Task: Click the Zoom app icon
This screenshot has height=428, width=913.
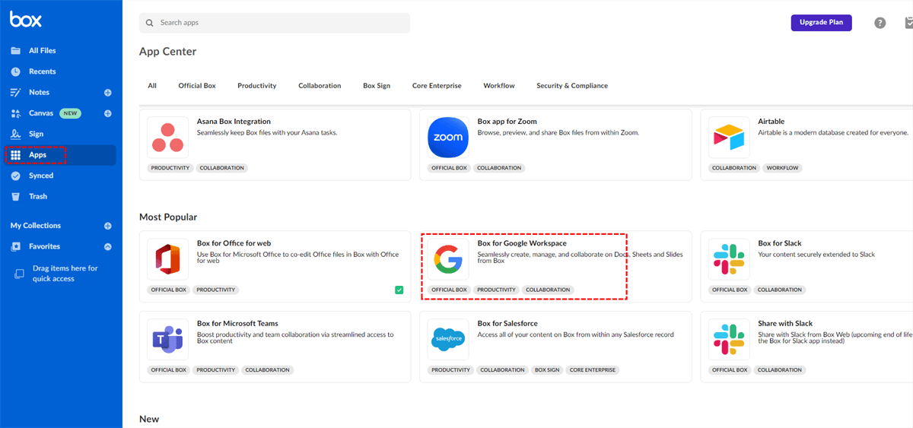Action: (448, 138)
